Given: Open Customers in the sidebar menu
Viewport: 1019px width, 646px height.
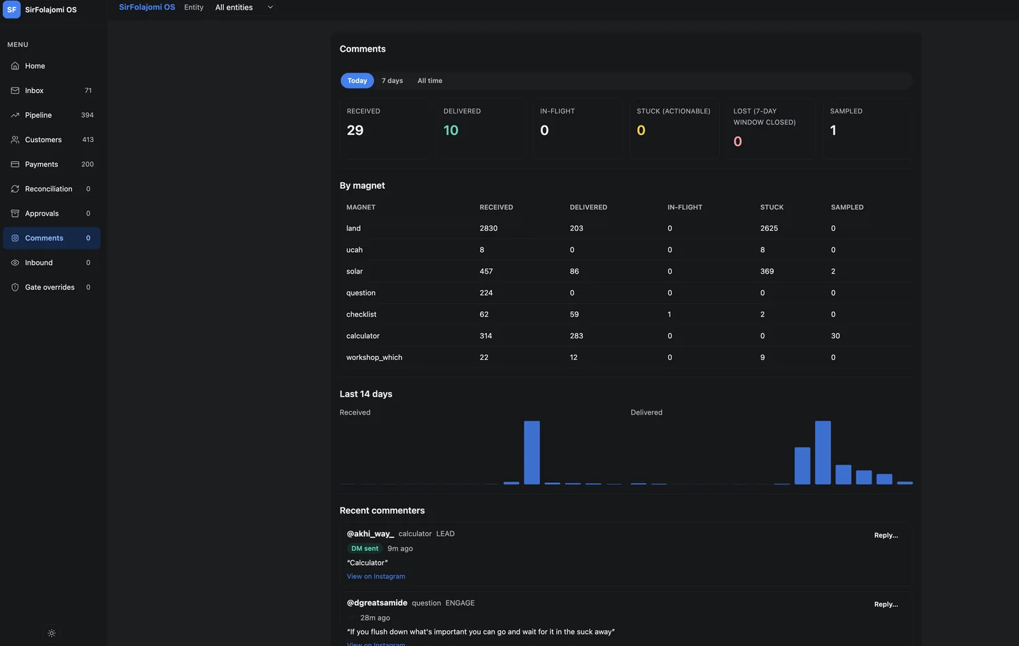Looking at the screenshot, I should [52, 139].
